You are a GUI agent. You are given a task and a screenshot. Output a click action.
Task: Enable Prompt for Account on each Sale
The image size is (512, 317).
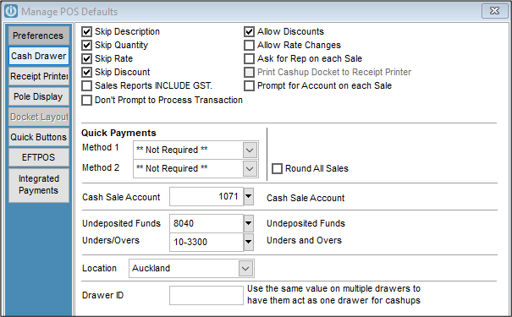click(249, 85)
